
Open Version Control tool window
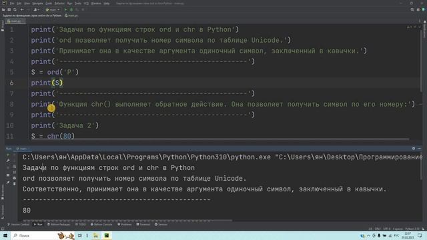18,225
